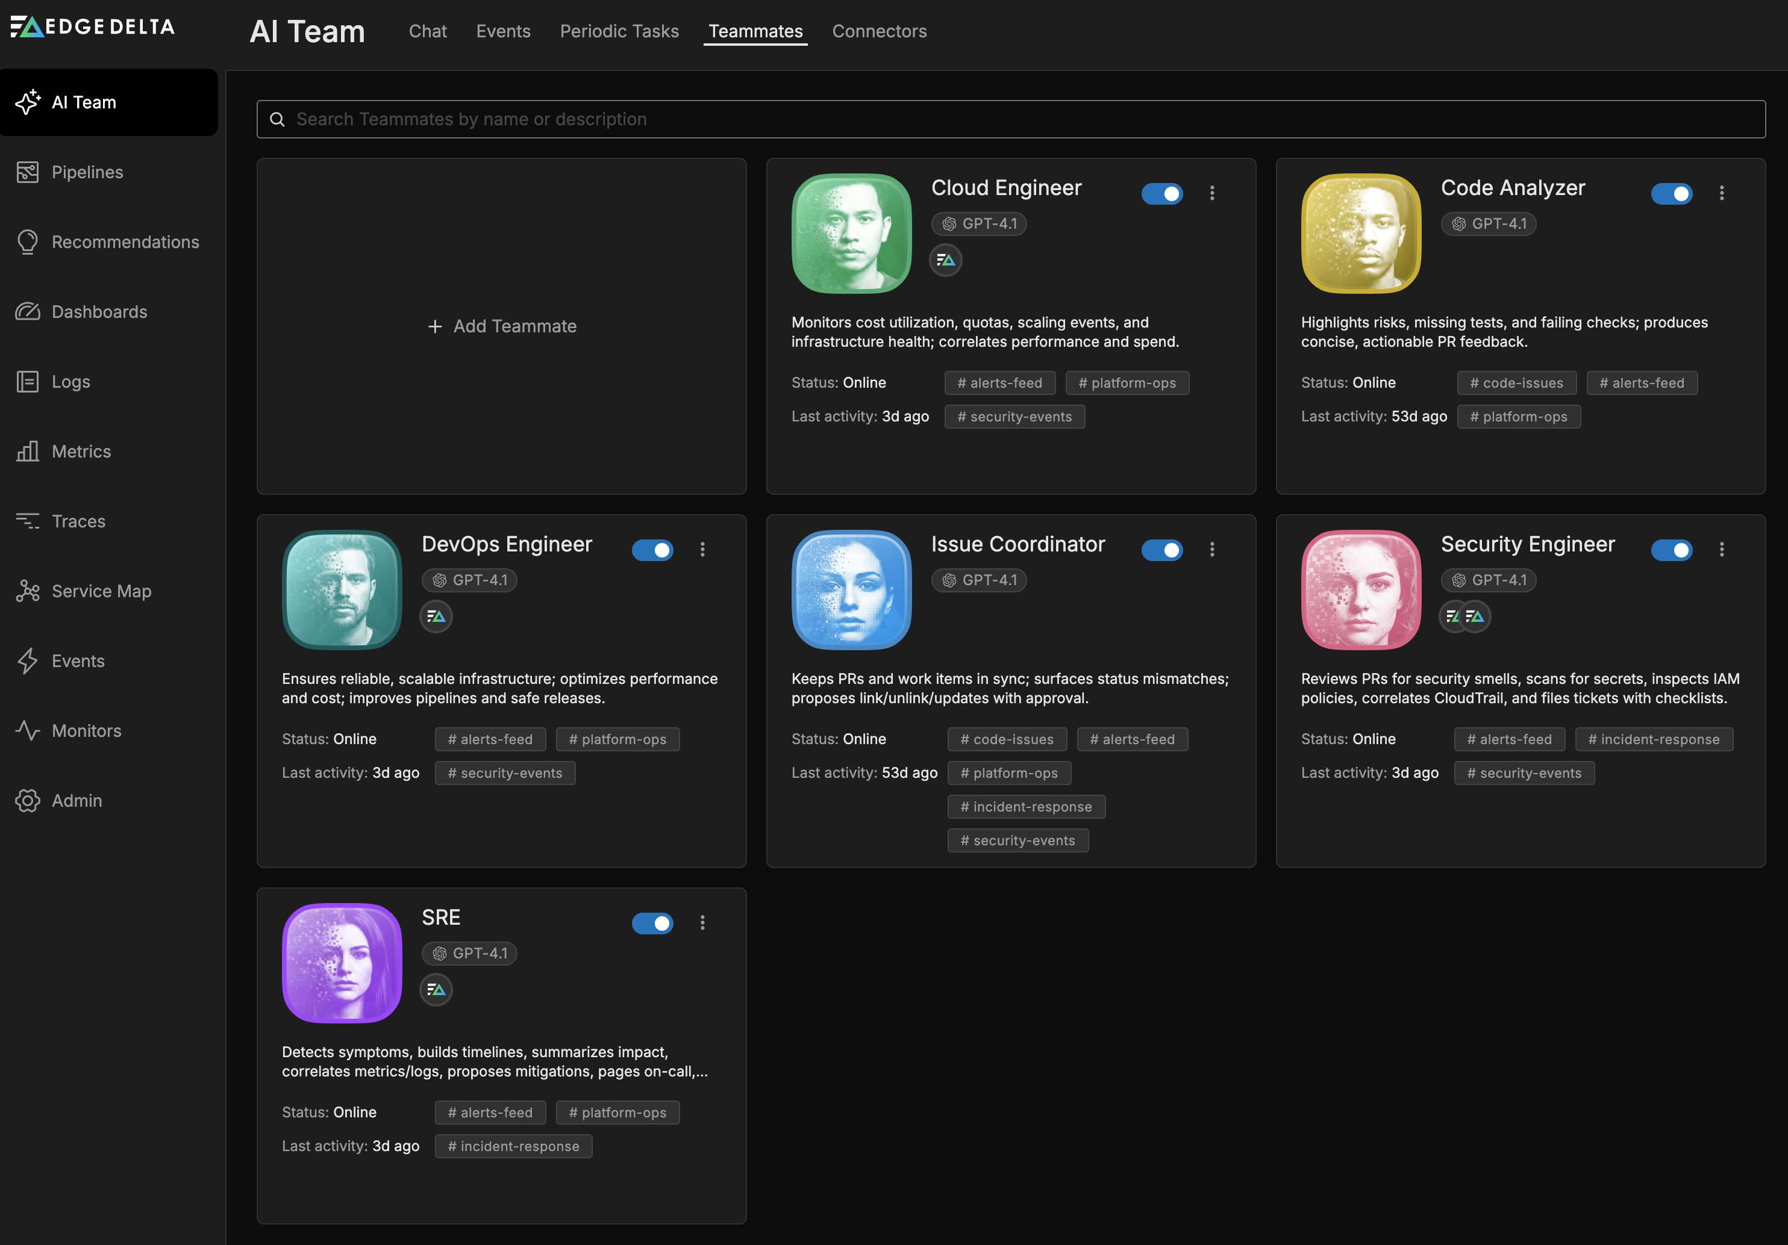Open the Issue Coordinator kebab menu
Viewport: 1788px width, 1245px height.
coord(1211,550)
